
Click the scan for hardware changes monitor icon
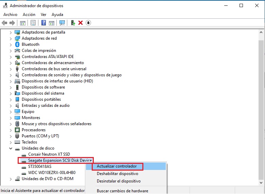tap(62, 23)
